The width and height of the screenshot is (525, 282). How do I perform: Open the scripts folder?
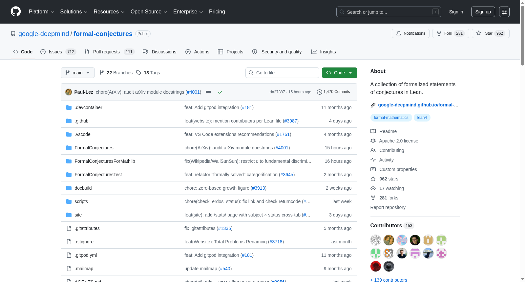(81, 201)
